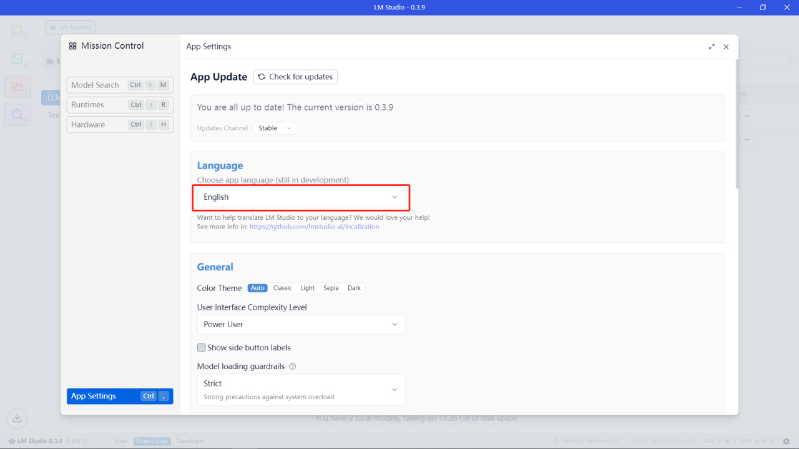Viewport: 799px width, 449px height.
Task: Click the Color Theme label
Action: pos(219,288)
